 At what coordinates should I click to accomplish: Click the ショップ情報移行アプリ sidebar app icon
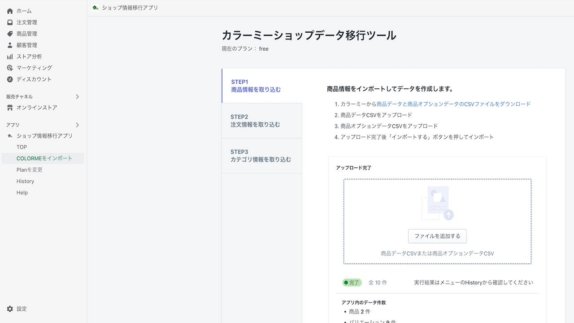pyautogui.click(x=10, y=136)
